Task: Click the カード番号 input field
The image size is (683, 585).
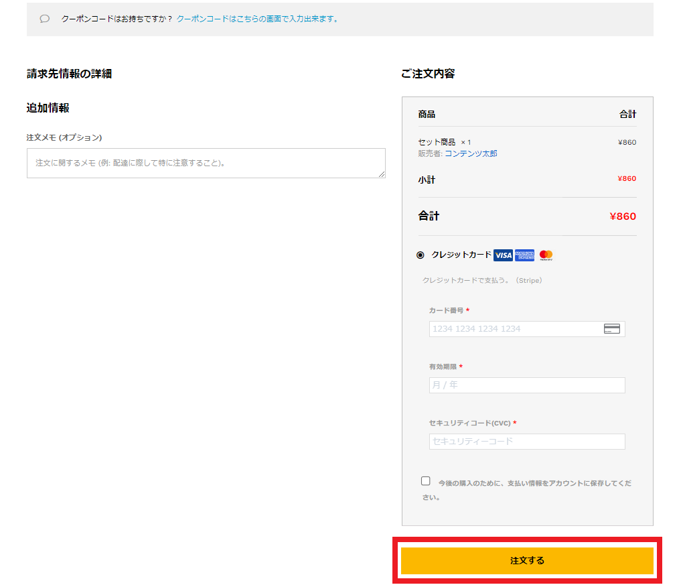Action: click(x=527, y=329)
